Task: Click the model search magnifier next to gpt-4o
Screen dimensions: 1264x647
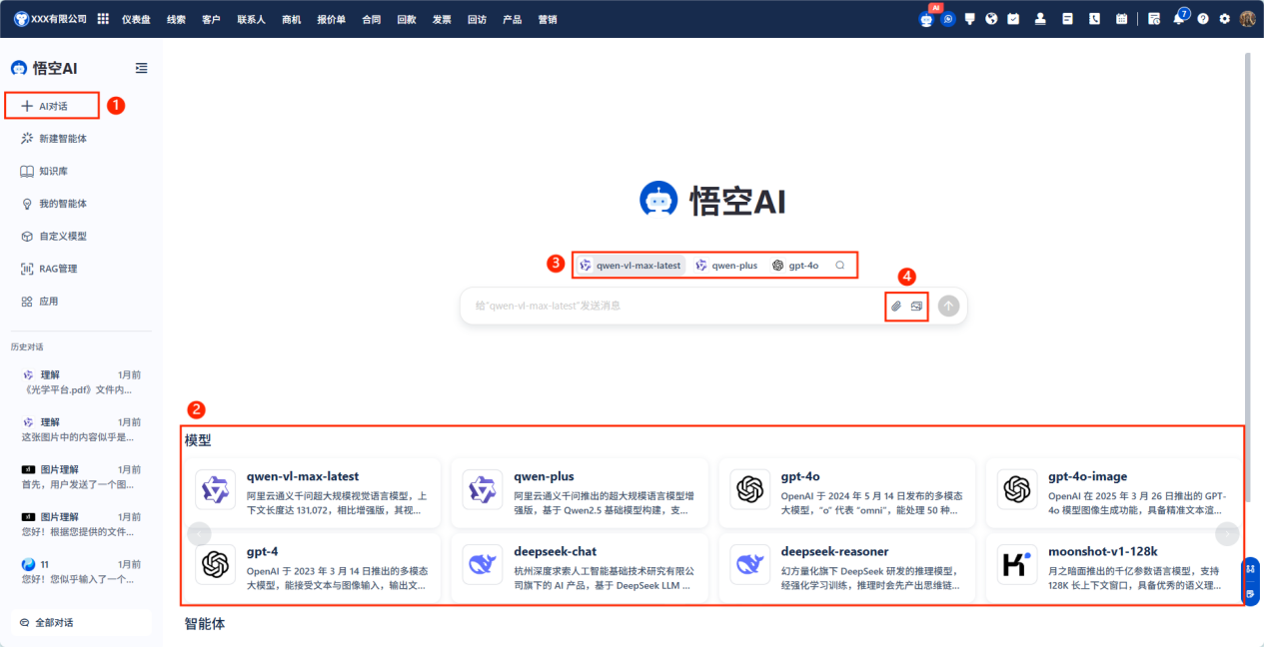Action: pos(840,266)
